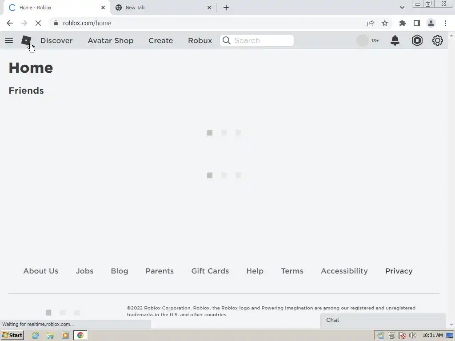Open the media player taskbar icon
This screenshot has width=455, height=341.
point(65,335)
